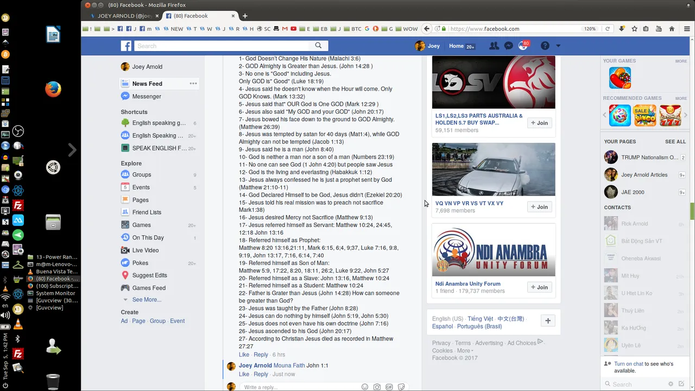Join the Ndi Anambra Unity Forum group
The height and width of the screenshot is (391, 695).
click(x=540, y=287)
